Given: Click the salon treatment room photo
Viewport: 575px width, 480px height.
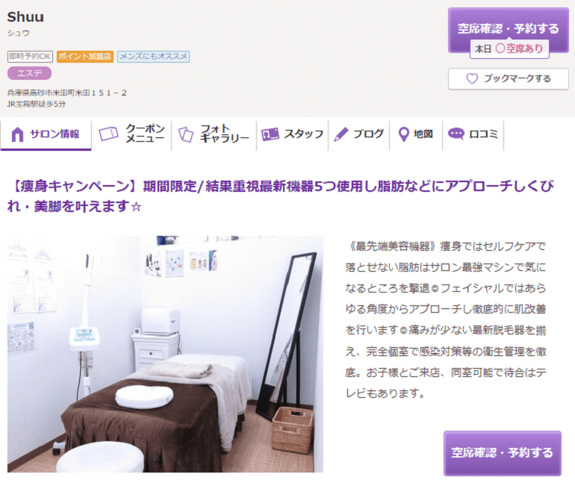Looking at the screenshot, I should point(165,354).
